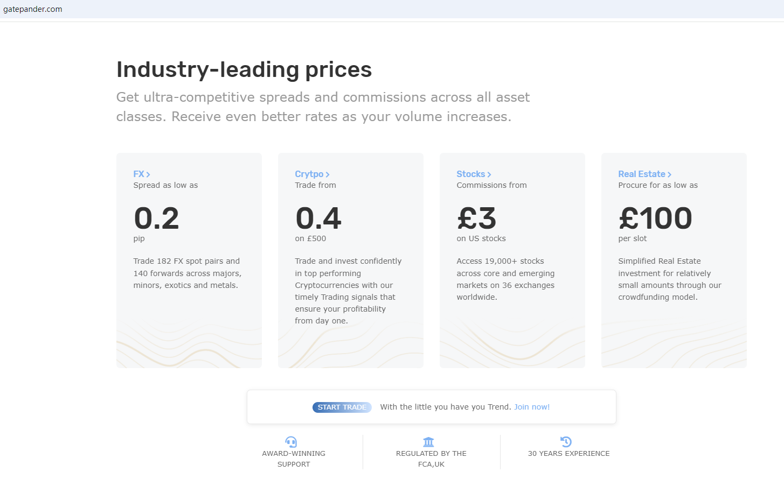Screen dimensions: 784x479
Task: Follow the Join now! link
Action: click(x=532, y=407)
